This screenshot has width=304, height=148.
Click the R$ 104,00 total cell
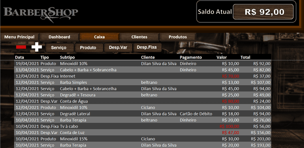click(261, 107)
